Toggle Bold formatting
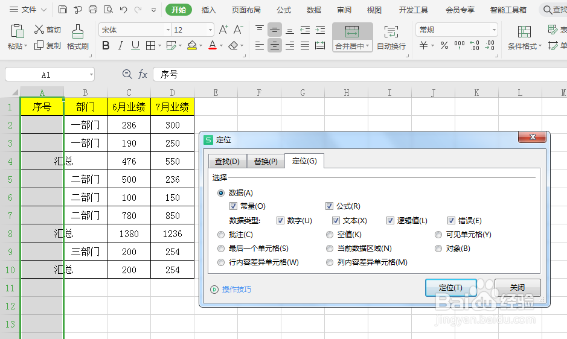This screenshot has width=567, height=339. [x=106, y=45]
